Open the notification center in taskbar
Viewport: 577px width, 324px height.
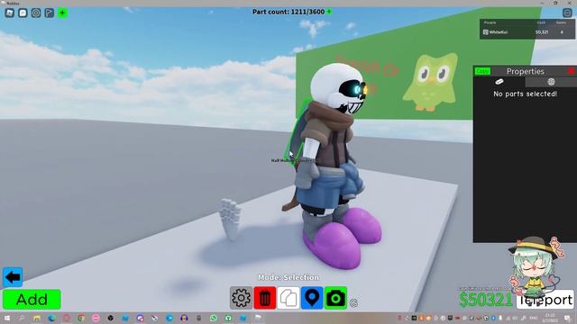(567, 318)
